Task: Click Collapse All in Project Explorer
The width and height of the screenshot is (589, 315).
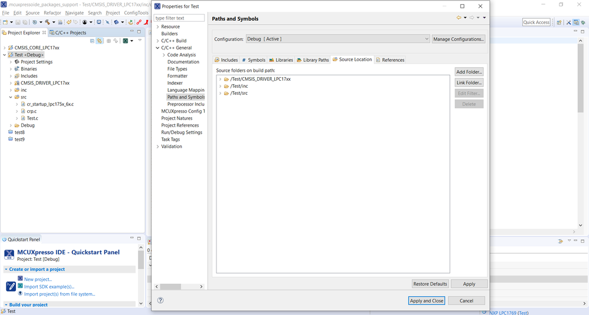Action: click(x=93, y=41)
